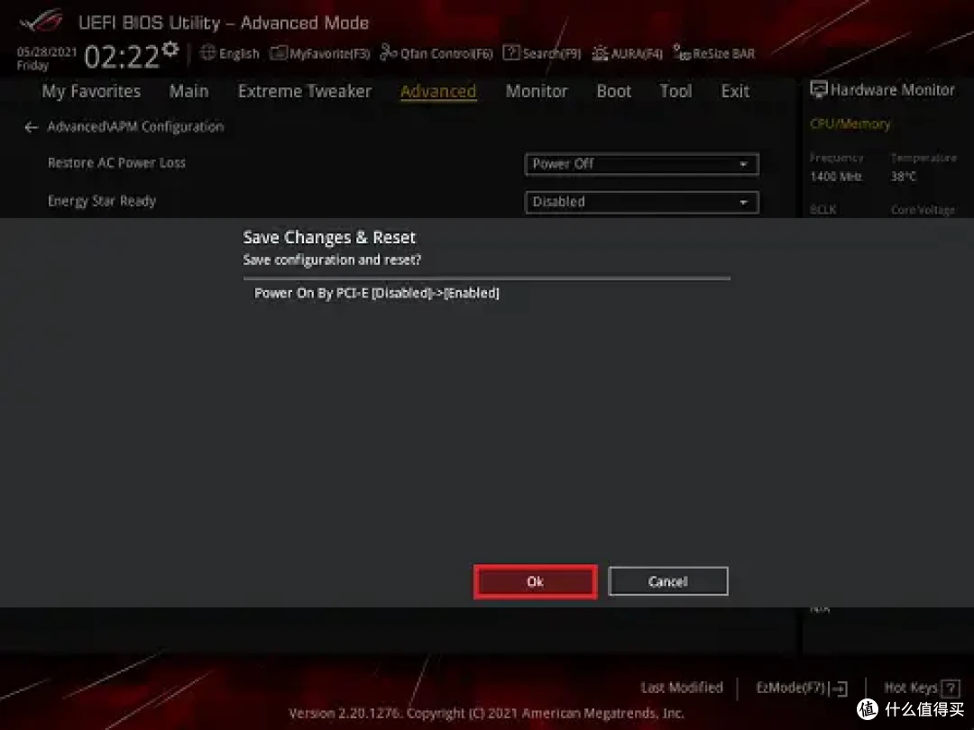Select Restore AC Power Loss label
The width and height of the screenshot is (974, 730).
tap(116, 162)
